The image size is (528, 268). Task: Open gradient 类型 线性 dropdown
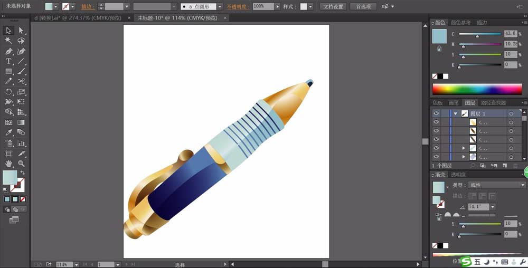[x=497, y=185]
